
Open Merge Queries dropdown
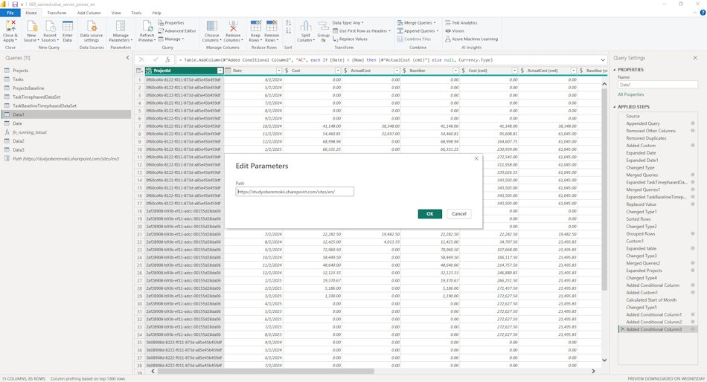pyautogui.click(x=416, y=22)
